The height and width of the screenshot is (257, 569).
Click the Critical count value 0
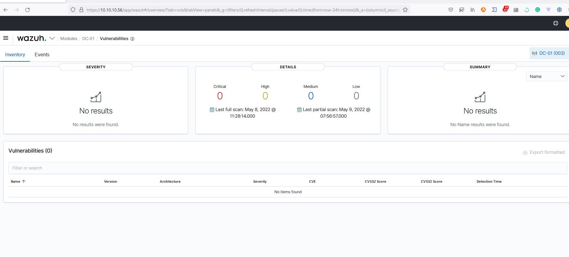coord(220,96)
